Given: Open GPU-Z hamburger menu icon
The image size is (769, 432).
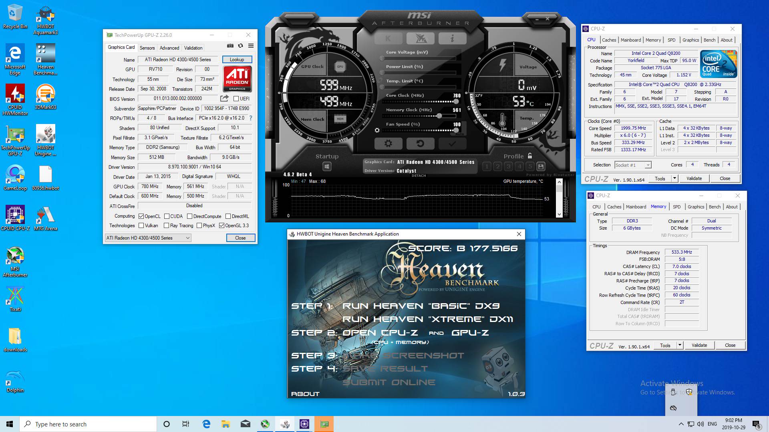Looking at the screenshot, I should pos(251,46).
